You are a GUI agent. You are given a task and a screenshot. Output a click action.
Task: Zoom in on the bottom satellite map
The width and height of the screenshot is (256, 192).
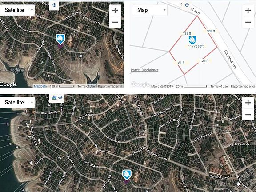(248, 103)
